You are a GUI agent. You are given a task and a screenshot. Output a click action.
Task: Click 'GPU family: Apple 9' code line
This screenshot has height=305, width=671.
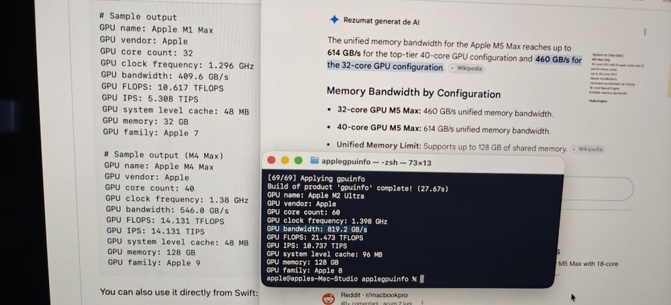(x=154, y=262)
